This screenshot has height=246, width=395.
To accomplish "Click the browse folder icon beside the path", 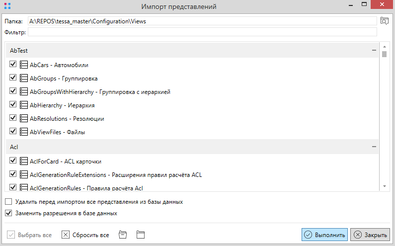I will (384, 21).
